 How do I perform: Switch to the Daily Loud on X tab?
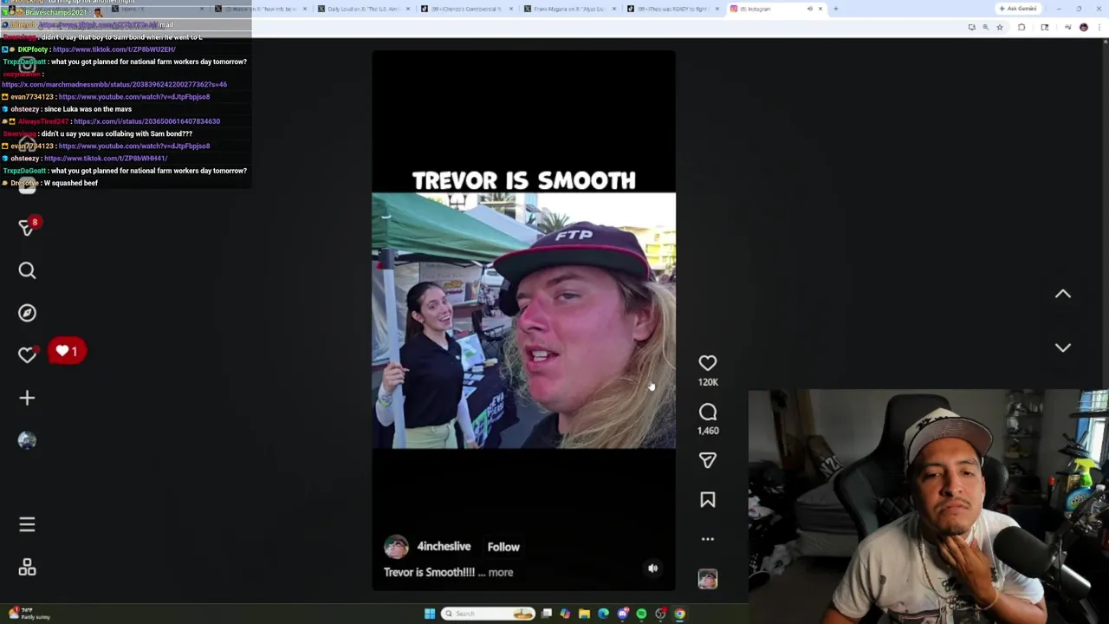click(x=364, y=9)
